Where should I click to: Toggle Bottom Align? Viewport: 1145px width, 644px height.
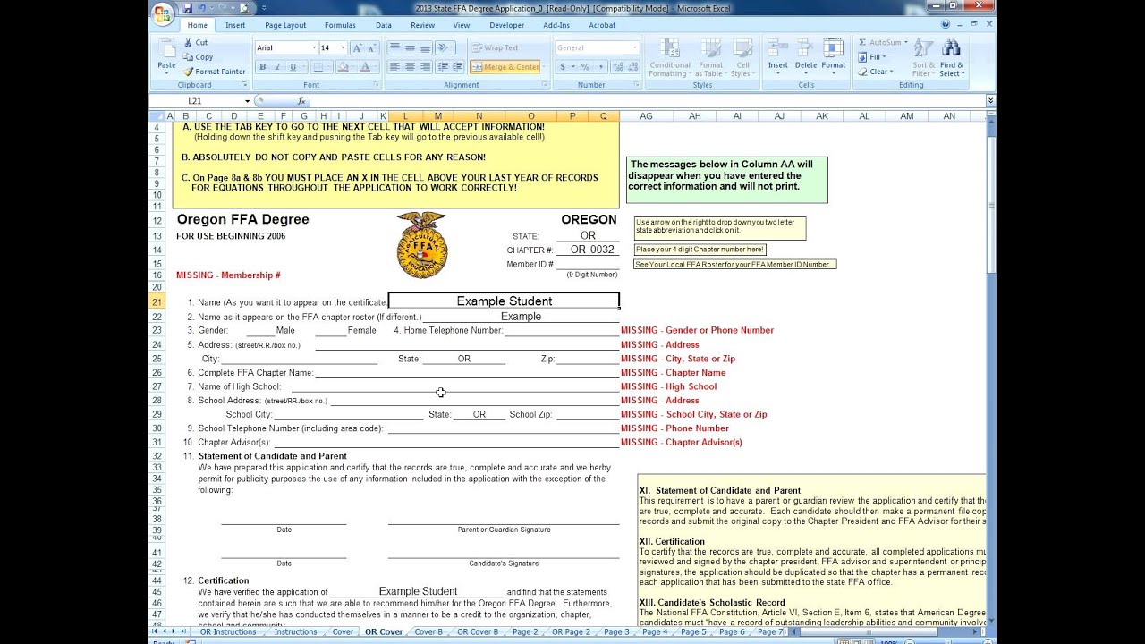[x=425, y=47]
